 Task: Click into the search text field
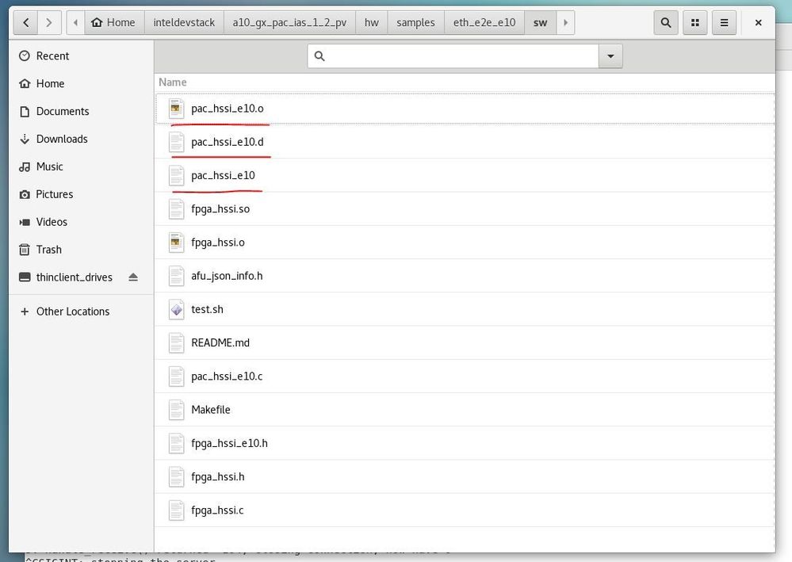(x=453, y=56)
